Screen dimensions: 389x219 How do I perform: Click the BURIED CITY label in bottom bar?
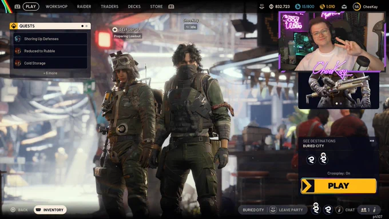point(253,210)
